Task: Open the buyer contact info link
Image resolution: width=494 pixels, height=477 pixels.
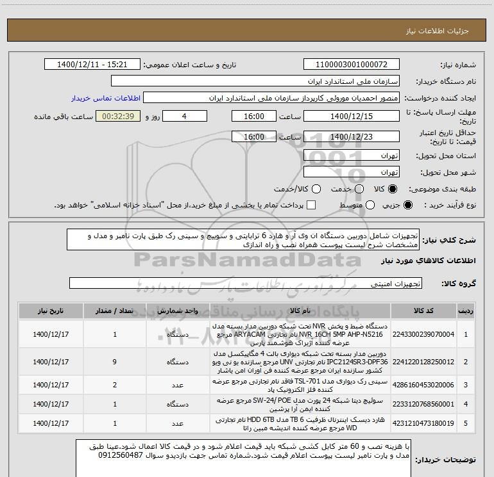Action: (106, 98)
